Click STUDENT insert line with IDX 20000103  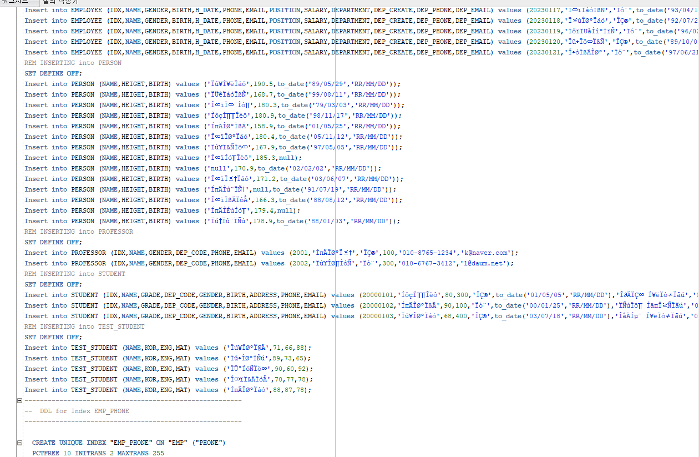pyautogui.click(x=361, y=316)
